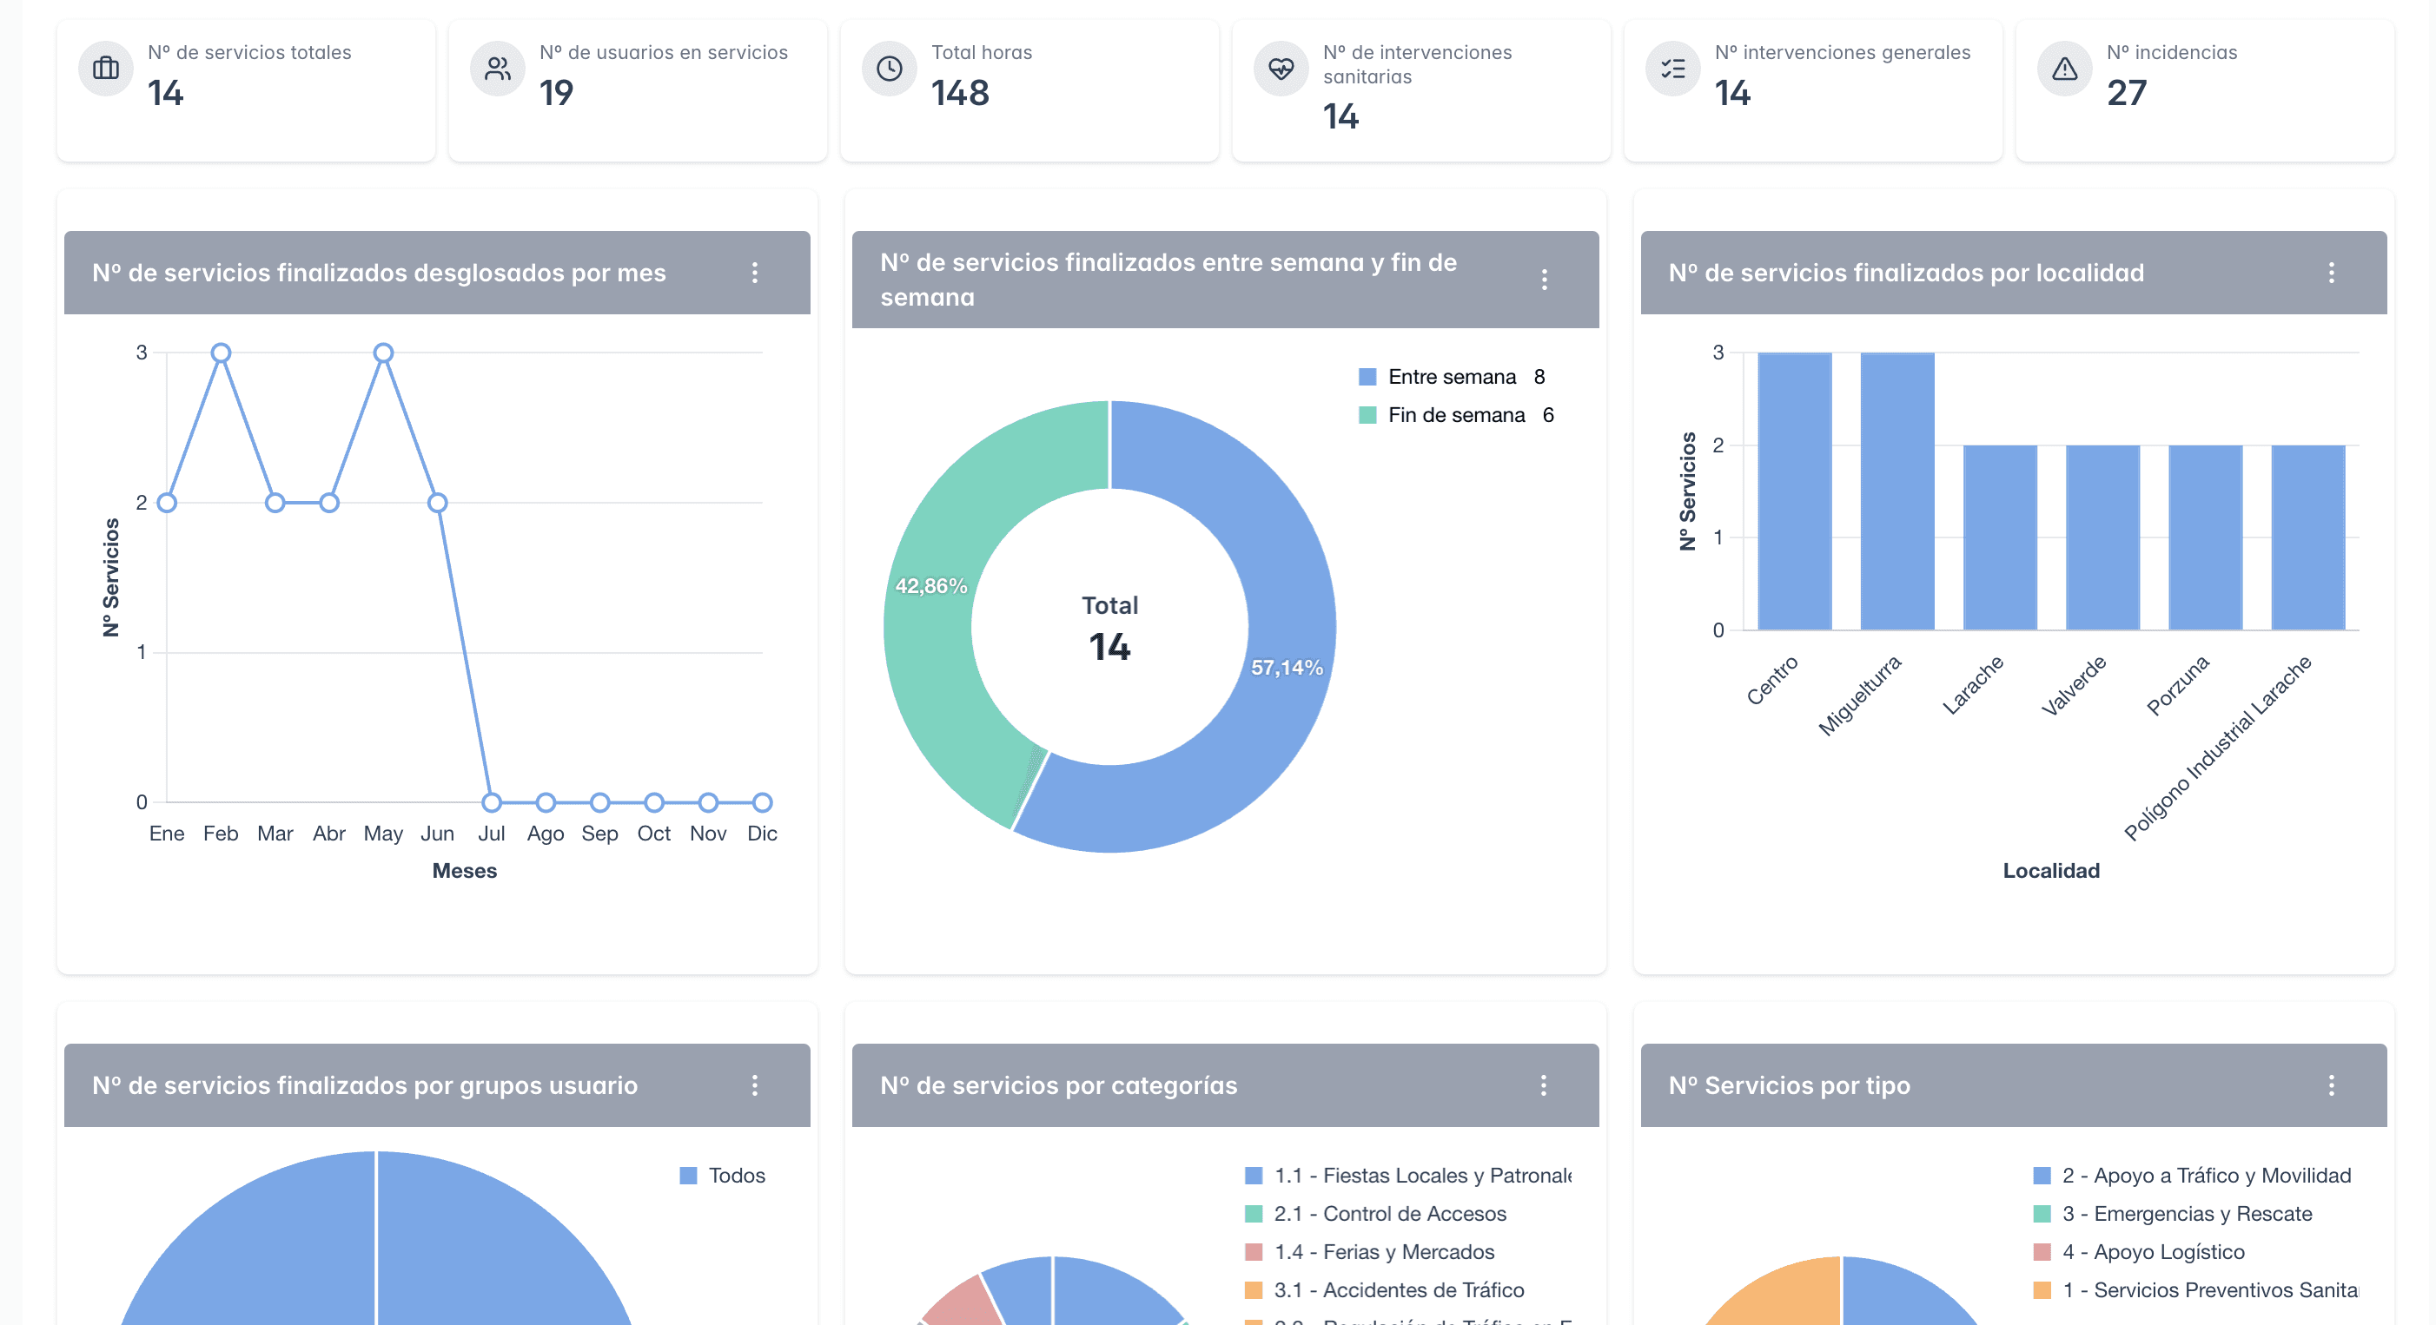Image resolution: width=2436 pixels, height=1325 pixels.
Task: Click the heart pulse intervenciones sanitarias icon
Action: (x=1281, y=69)
